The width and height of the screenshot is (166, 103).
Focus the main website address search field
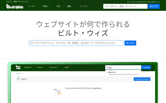tap(76, 43)
